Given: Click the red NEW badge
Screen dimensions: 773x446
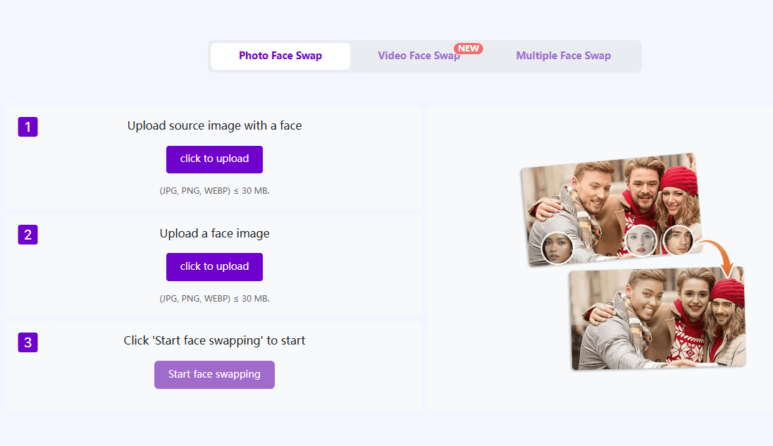Looking at the screenshot, I should tap(469, 49).
